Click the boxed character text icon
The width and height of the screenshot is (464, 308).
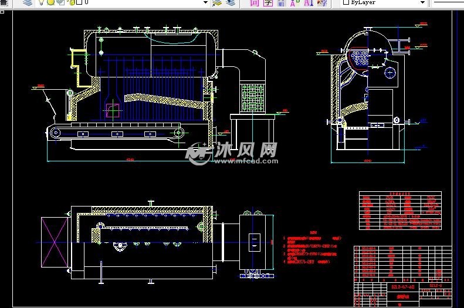click(x=268, y=3)
